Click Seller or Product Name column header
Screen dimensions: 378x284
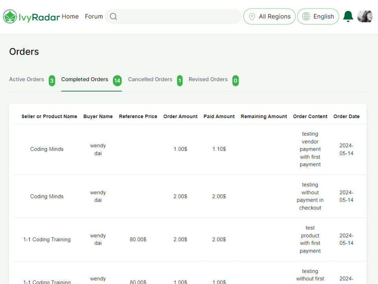click(x=49, y=116)
